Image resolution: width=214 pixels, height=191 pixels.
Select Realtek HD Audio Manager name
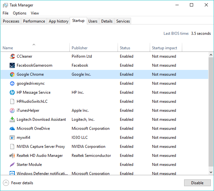(x=40, y=156)
